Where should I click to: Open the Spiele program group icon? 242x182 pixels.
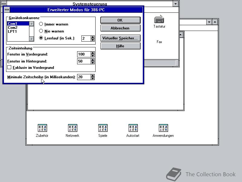tap(103, 128)
